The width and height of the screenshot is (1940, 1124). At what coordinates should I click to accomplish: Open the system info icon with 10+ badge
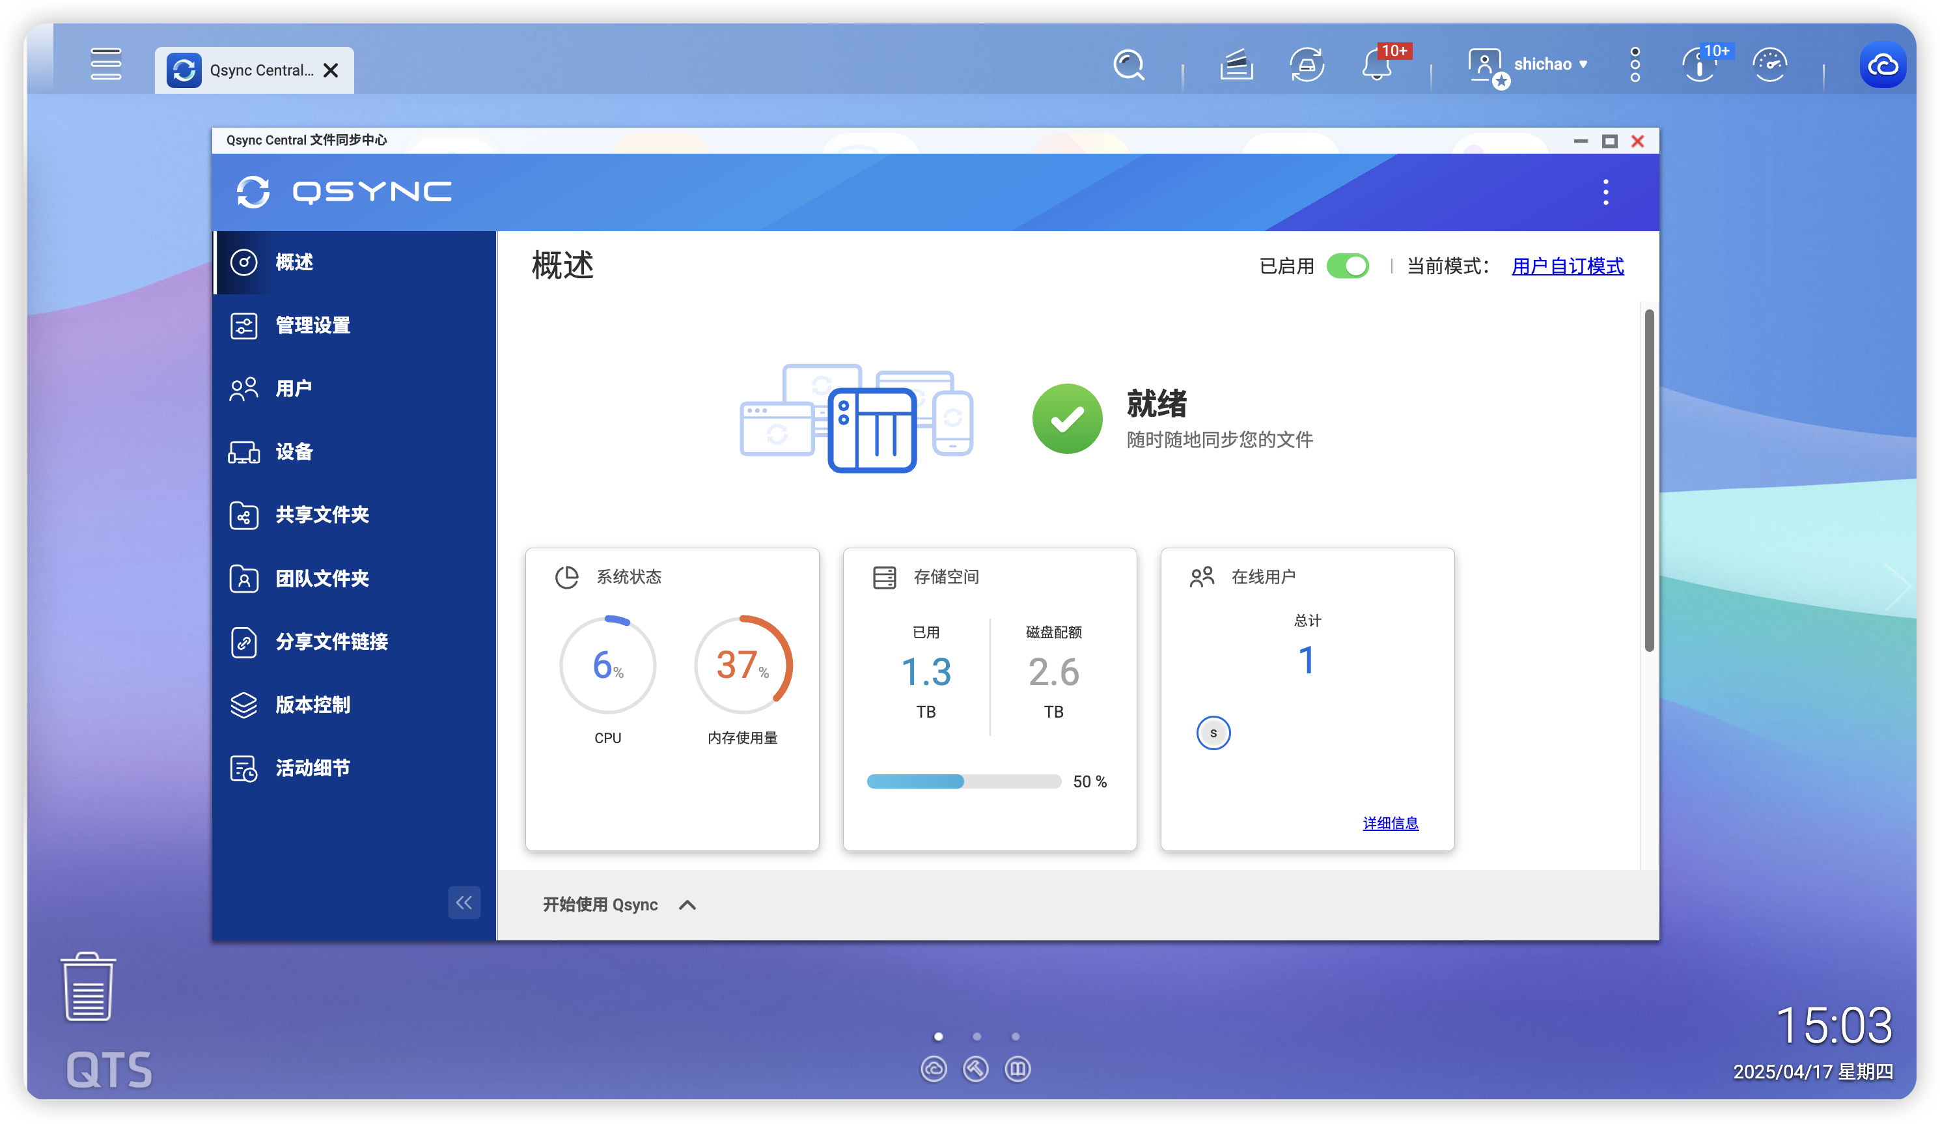coord(1699,64)
